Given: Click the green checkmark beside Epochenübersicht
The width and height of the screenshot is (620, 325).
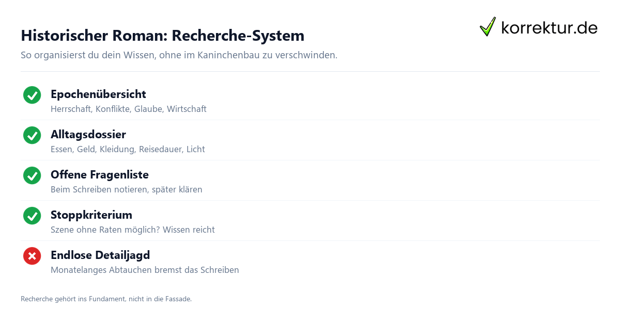Looking at the screenshot, I should (32, 95).
